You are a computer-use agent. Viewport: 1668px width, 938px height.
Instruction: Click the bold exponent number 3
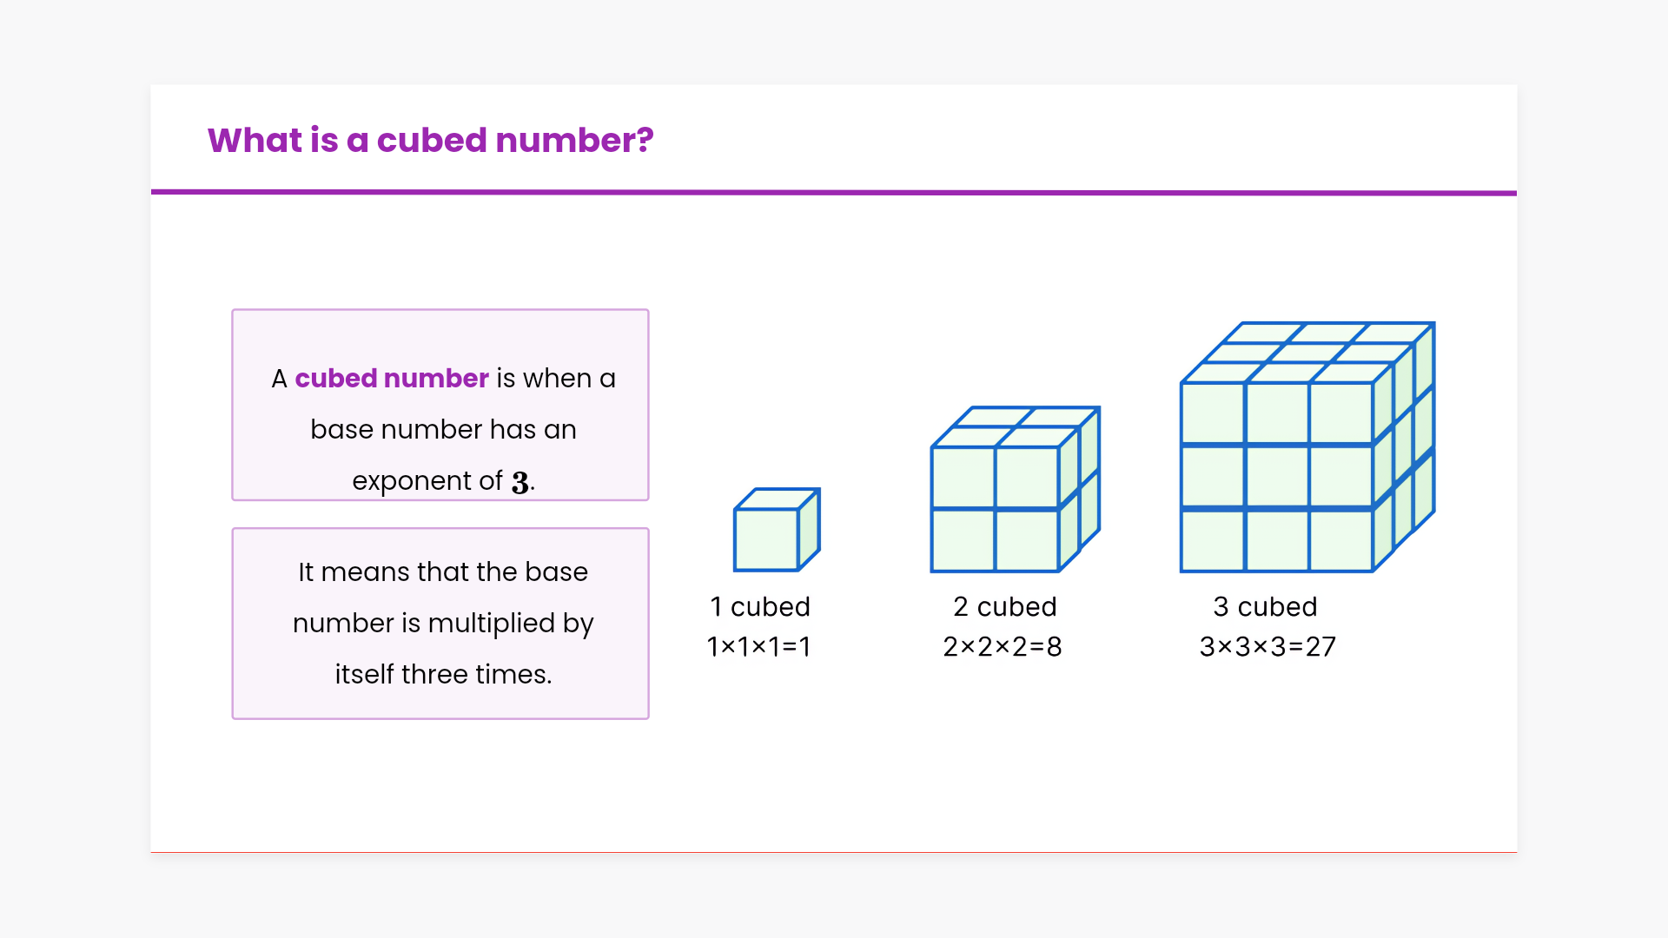[520, 482]
